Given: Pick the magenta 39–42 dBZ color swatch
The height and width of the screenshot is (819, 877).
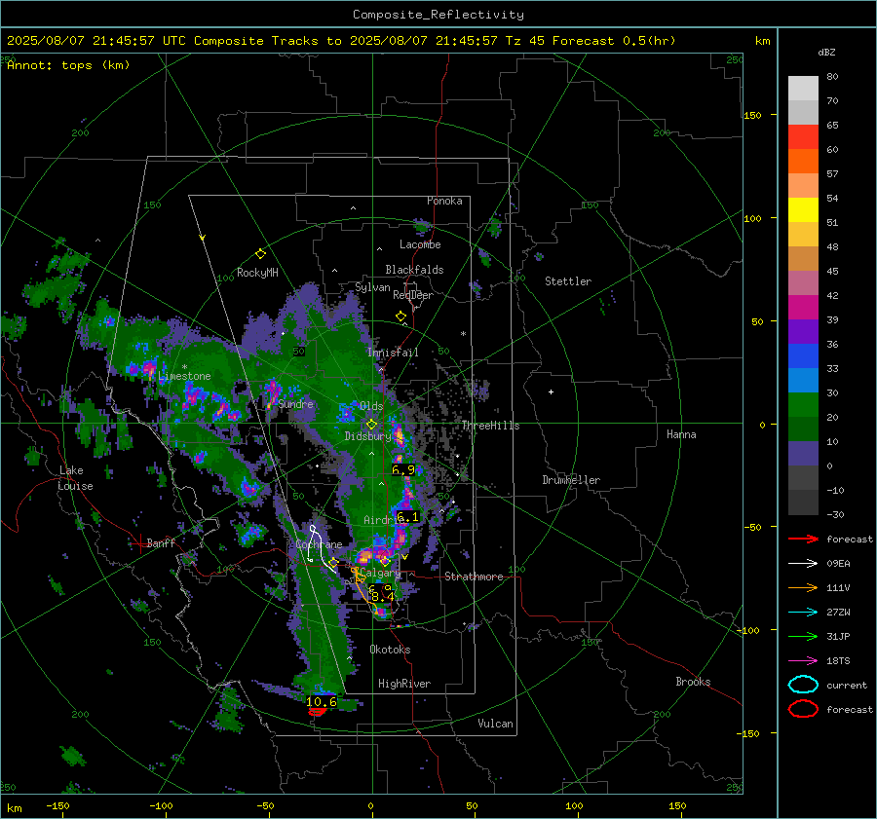Looking at the screenshot, I should point(803,308).
